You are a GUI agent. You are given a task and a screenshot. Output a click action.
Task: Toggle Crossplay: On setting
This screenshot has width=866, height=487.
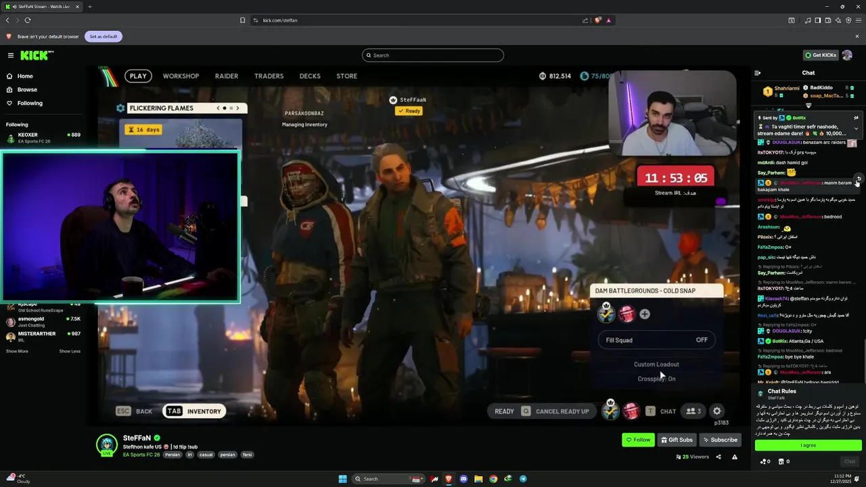point(656,379)
